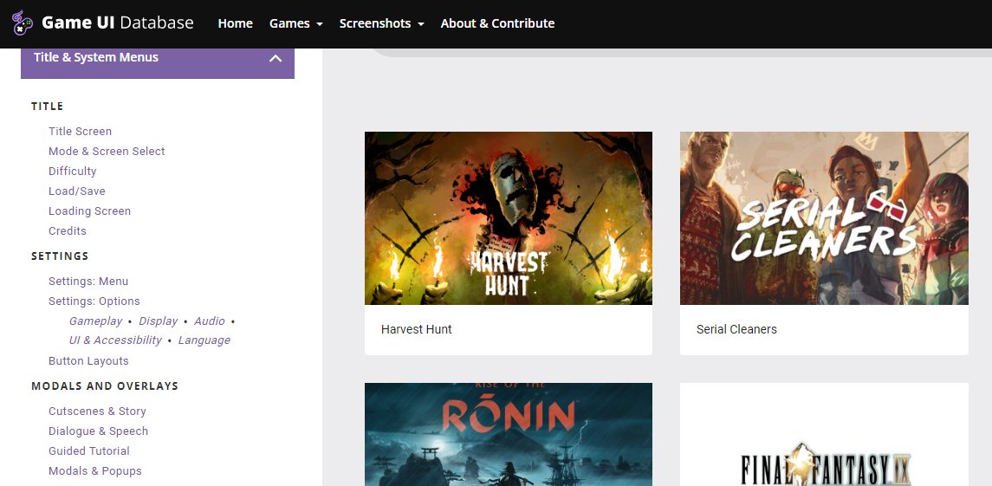
Task: Filter by Language settings
Action: [x=204, y=340]
